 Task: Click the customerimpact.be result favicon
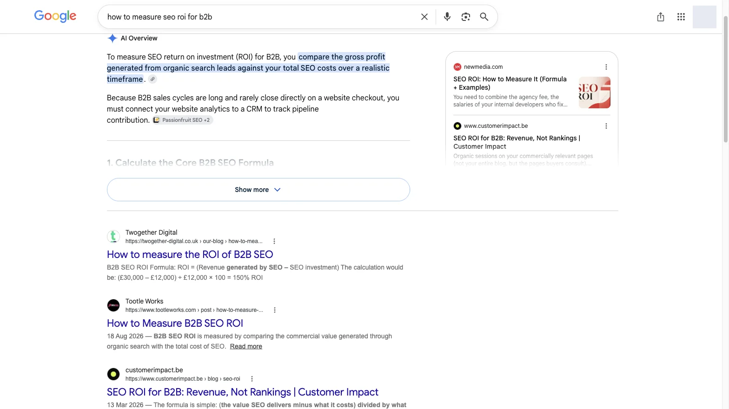113,374
